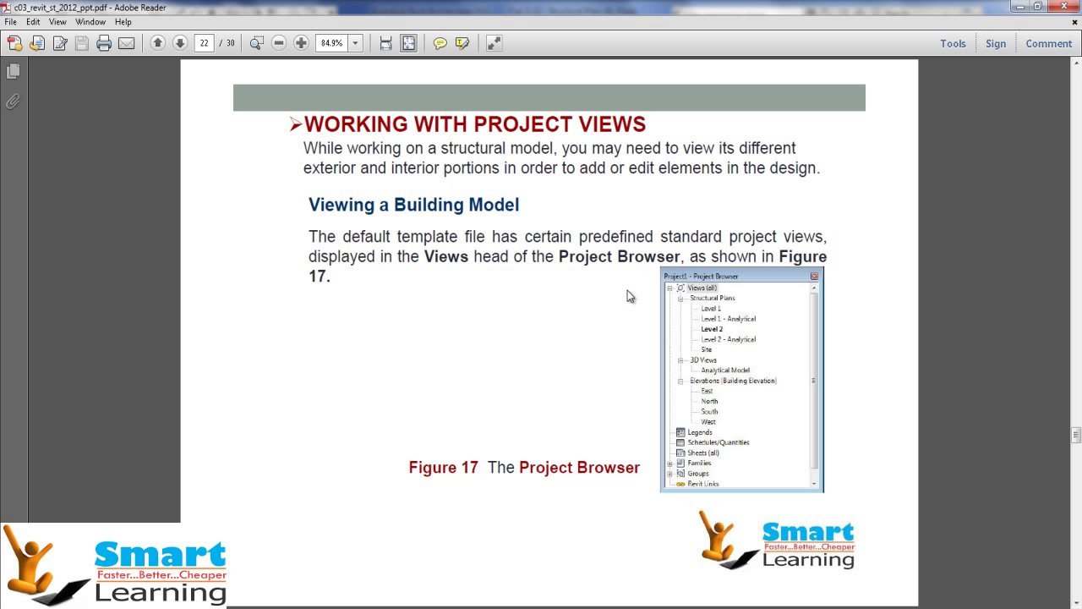1082x609 pixels.
Task: Open the View menu
Action: (x=57, y=22)
